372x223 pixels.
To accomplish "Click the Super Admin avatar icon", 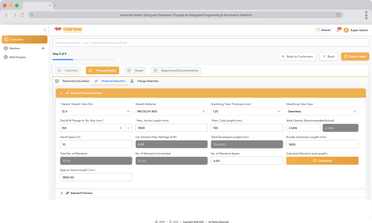I will point(346,30).
